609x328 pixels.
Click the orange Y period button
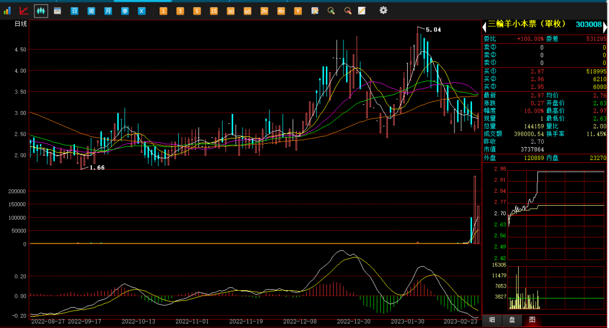pyautogui.click(x=298, y=11)
